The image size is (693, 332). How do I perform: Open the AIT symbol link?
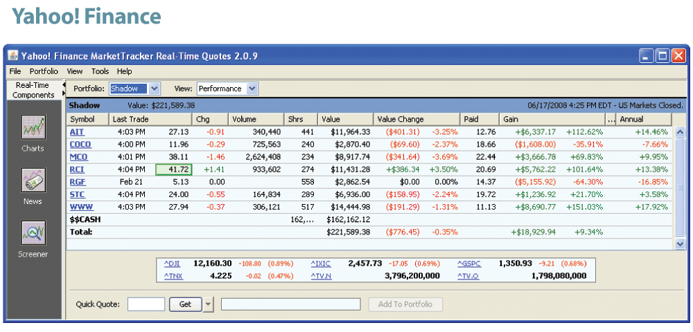pos(77,132)
